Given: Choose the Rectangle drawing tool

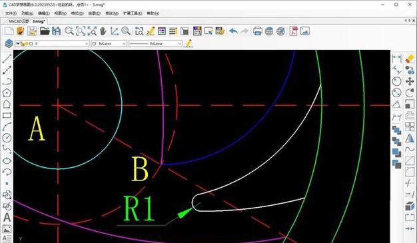Looking at the screenshot, I should click(7, 115).
